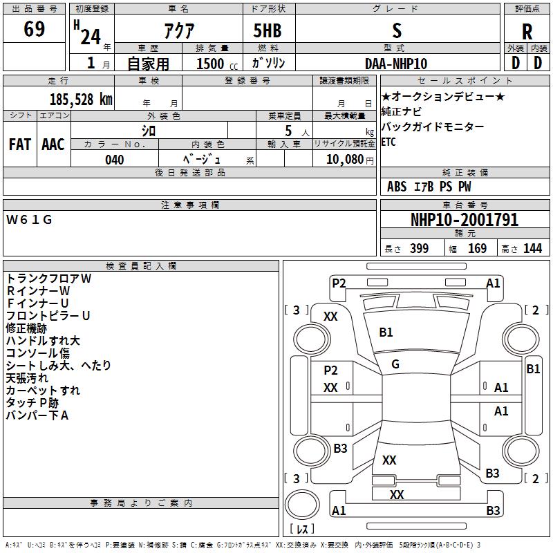Click the B1 mark on the right side sill

click(533, 369)
